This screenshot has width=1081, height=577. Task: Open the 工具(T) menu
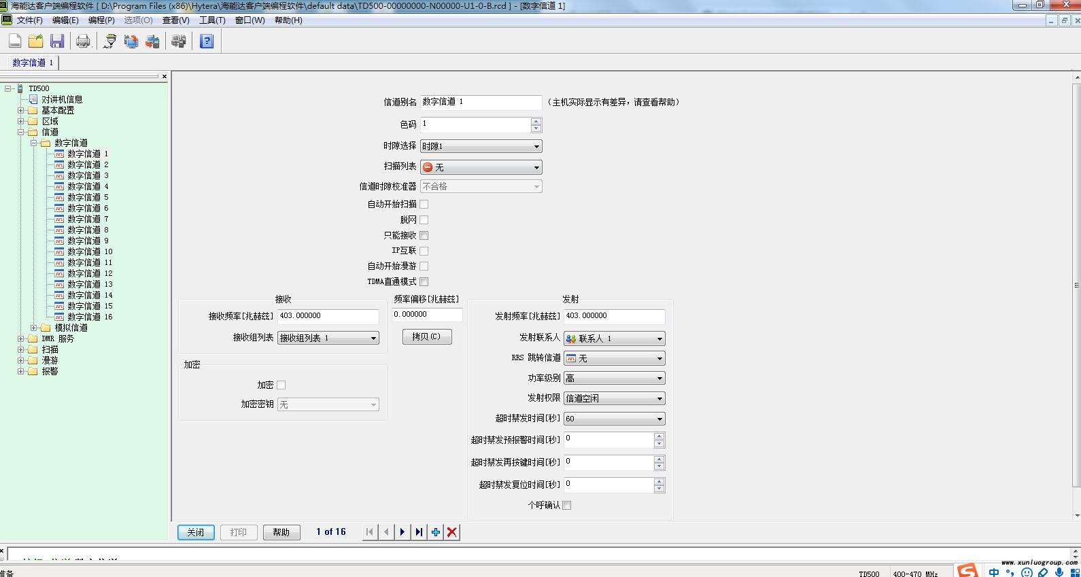pos(212,20)
